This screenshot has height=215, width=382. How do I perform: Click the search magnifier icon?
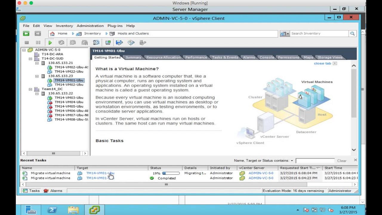click(x=352, y=33)
